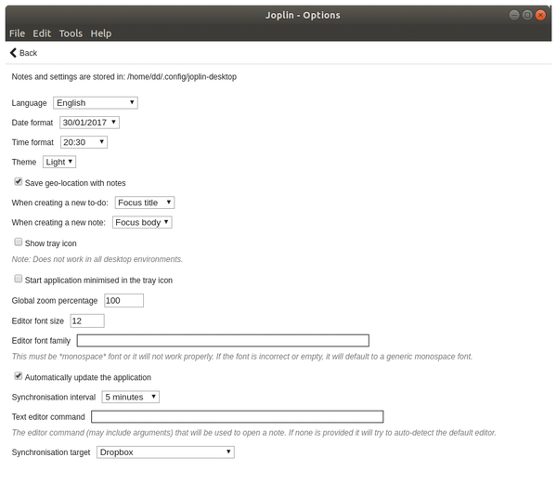Open the Date format dropdown

(89, 123)
